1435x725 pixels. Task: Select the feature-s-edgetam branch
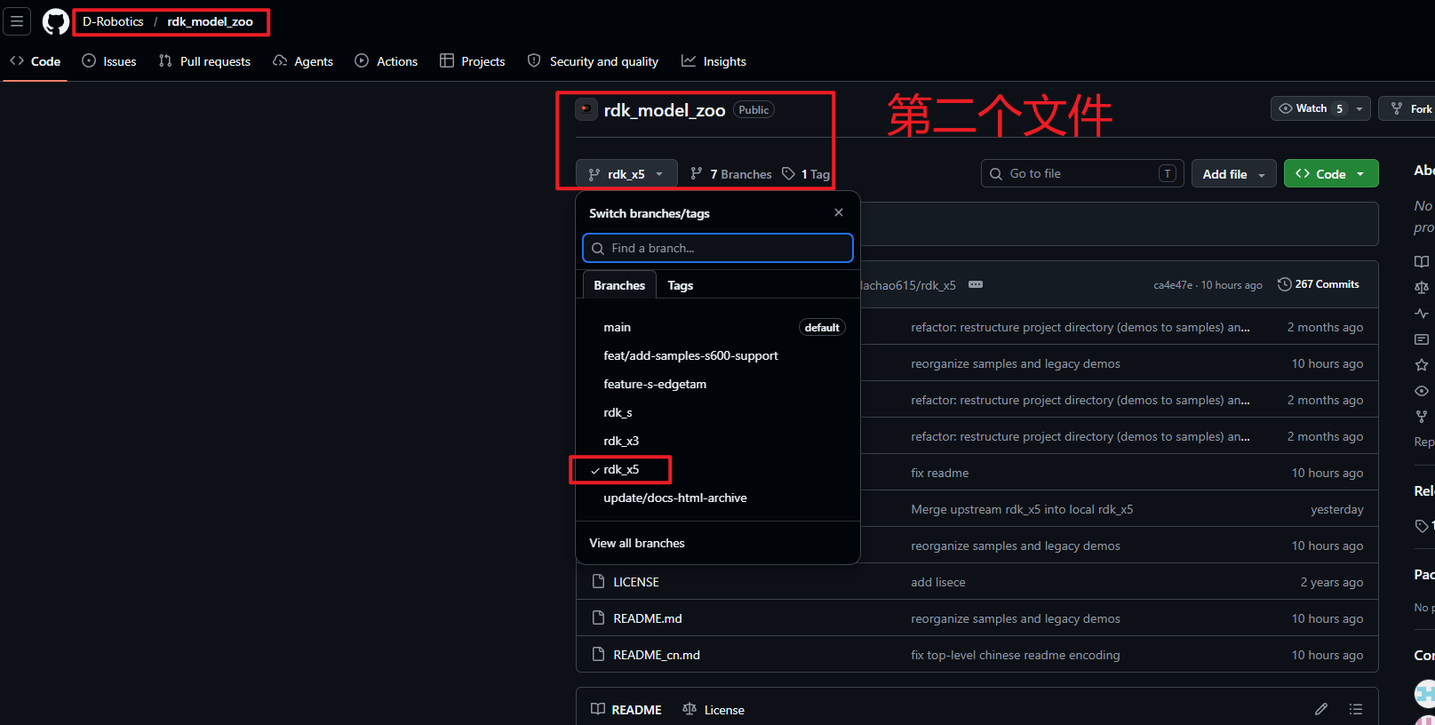point(718,384)
